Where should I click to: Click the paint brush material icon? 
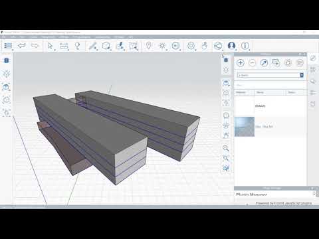264,63
